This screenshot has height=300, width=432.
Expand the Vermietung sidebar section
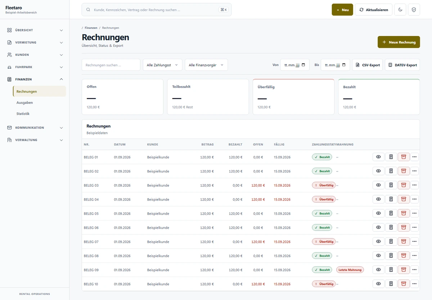[x=35, y=42]
